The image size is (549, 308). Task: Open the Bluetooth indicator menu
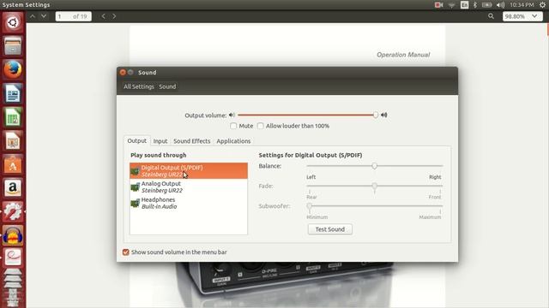point(475,5)
